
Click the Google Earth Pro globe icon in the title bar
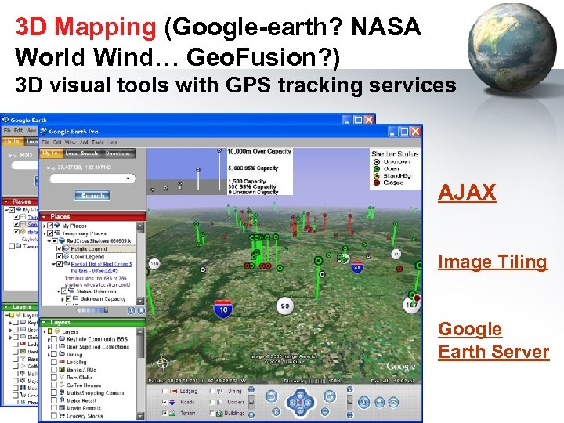click(44, 132)
